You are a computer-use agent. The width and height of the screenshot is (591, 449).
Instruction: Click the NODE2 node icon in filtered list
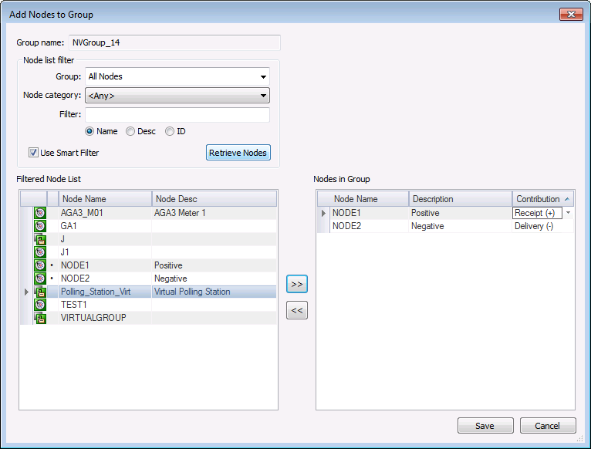click(x=40, y=279)
